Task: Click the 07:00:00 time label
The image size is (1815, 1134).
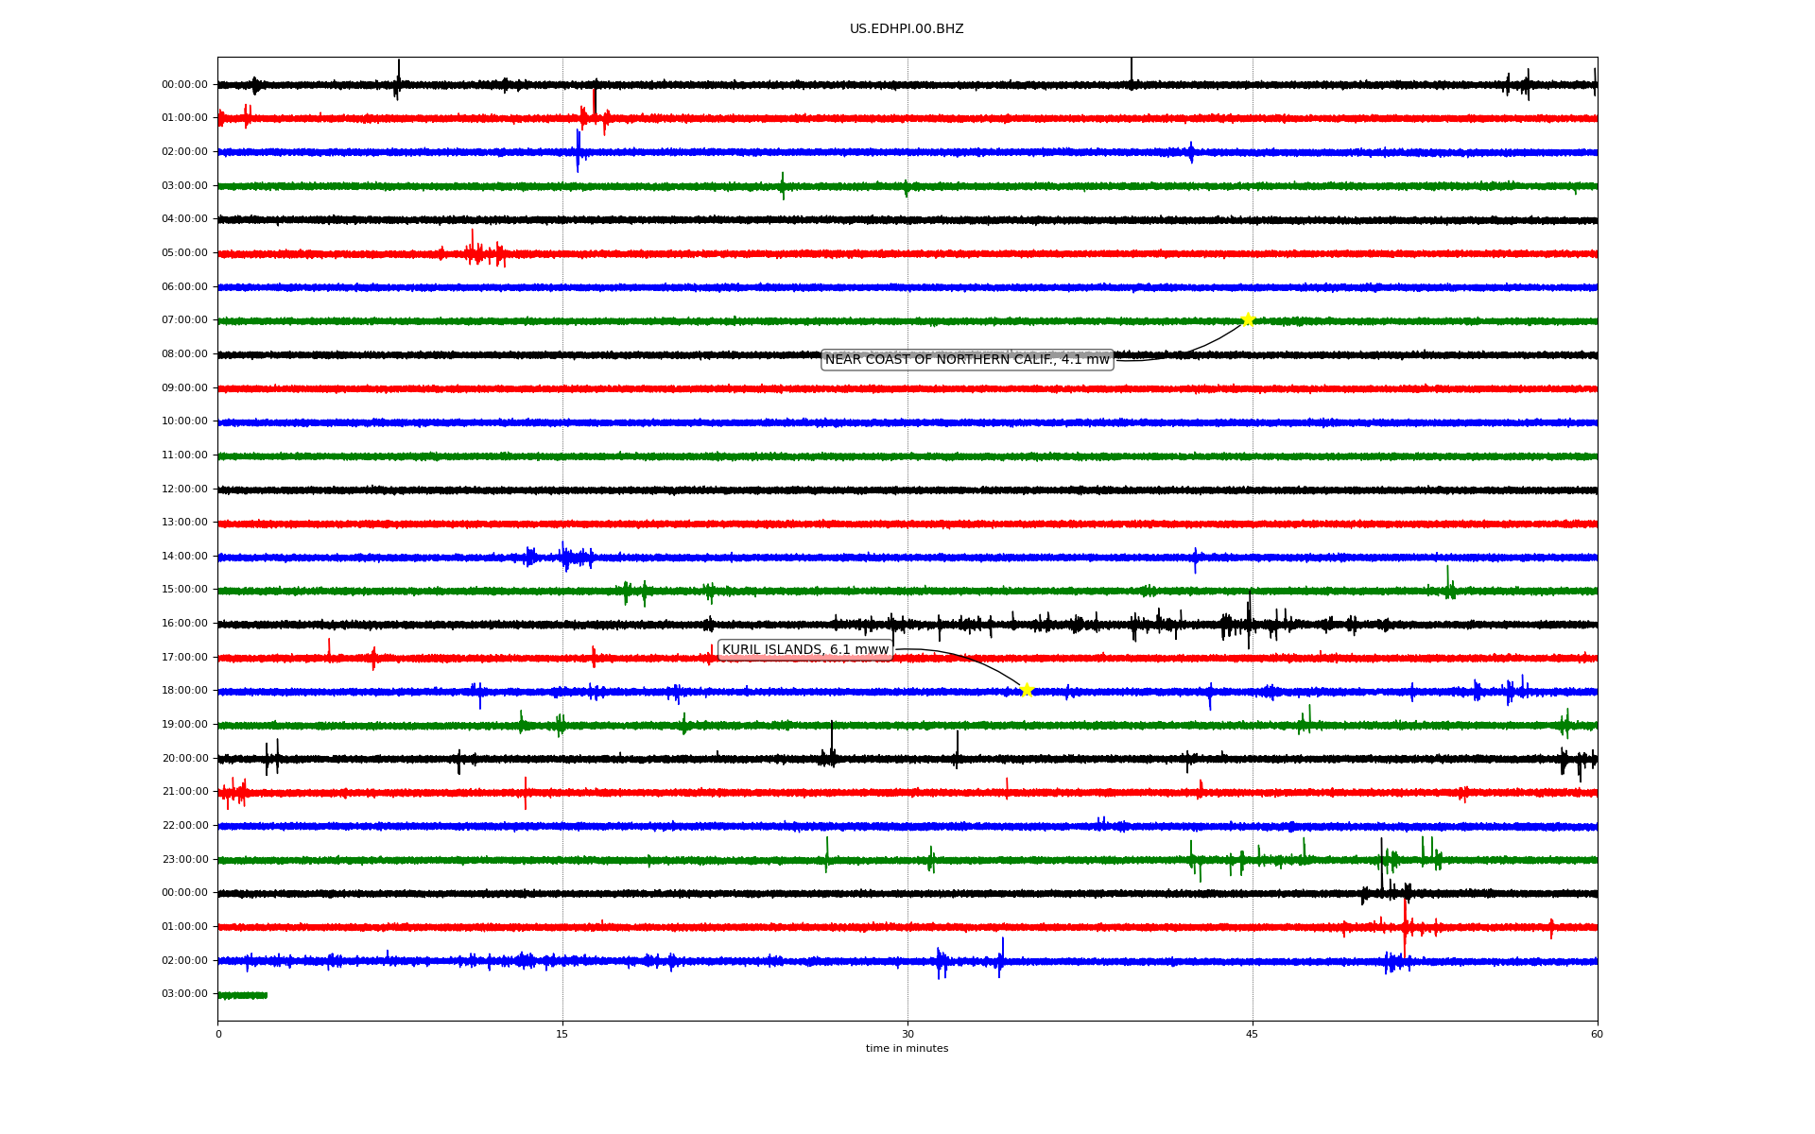Action: click(184, 320)
